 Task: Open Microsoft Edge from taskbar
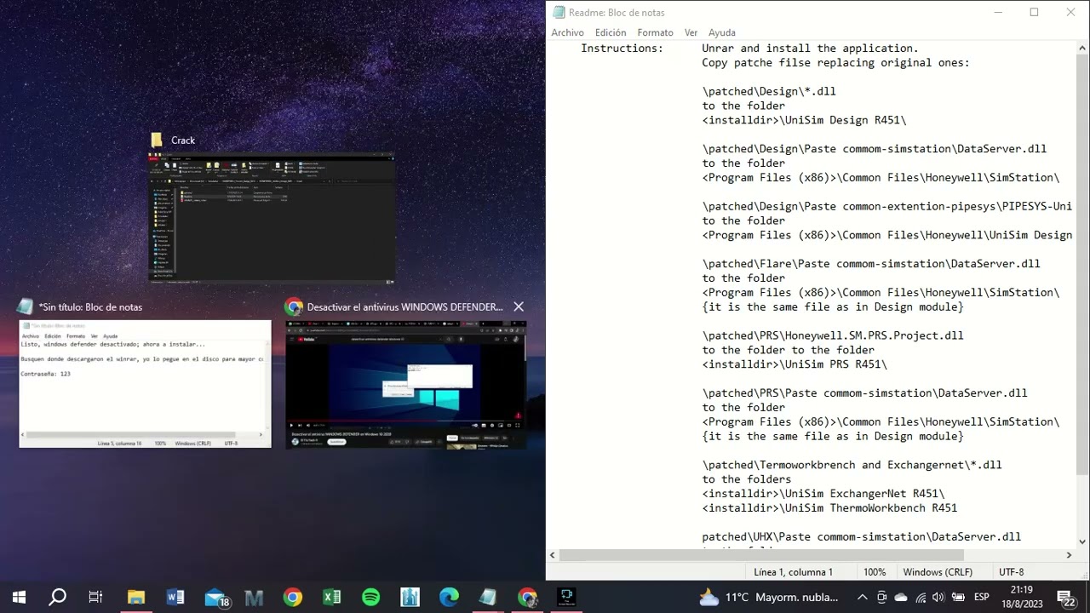pyautogui.click(x=449, y=597)
